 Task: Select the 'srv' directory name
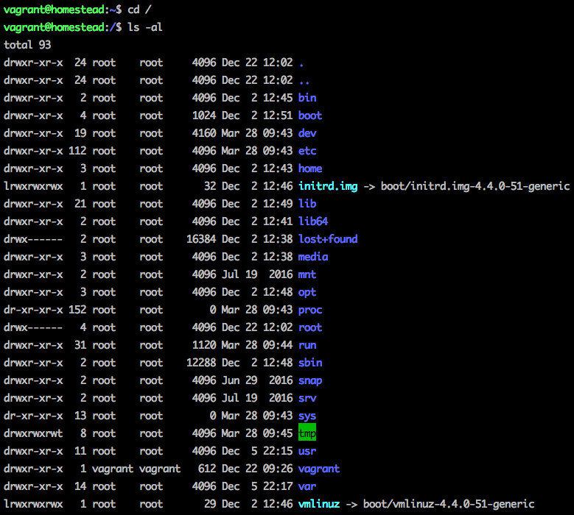[307, 398]
